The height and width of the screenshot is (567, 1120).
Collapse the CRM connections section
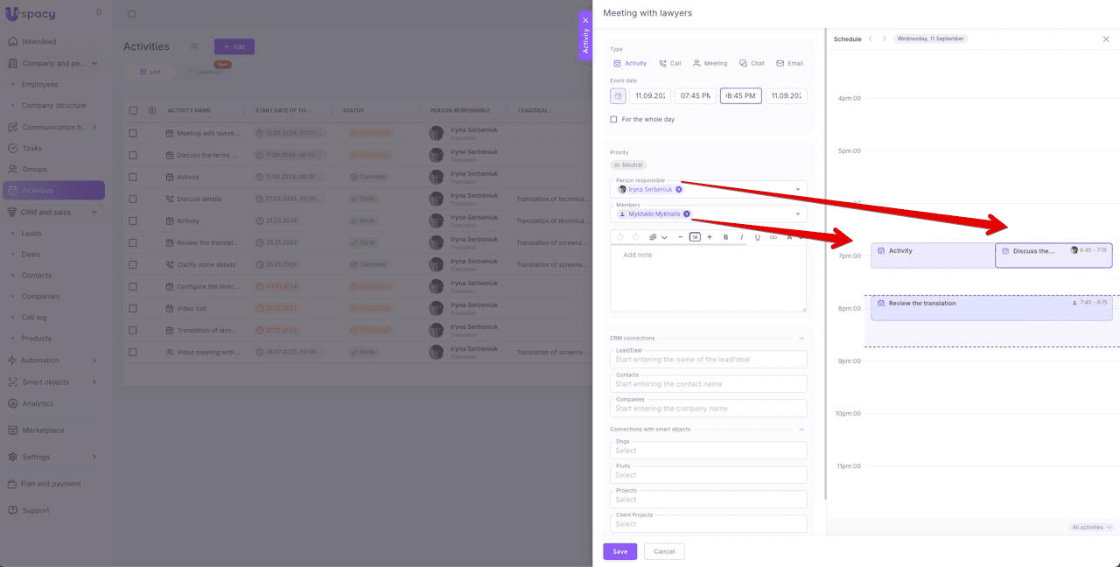pos(801,338)
